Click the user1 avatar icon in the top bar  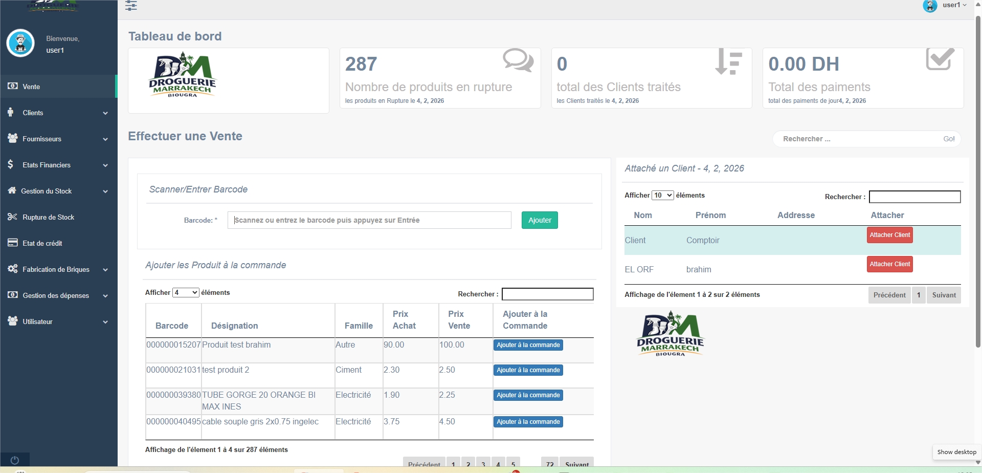(929, 6)
